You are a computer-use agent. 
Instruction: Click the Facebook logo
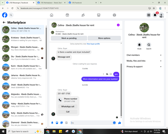5,15
